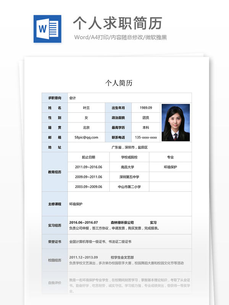Screen dimensions: 229x305
Task: Click the self-evaluation paragraph starting 我是一名
Action: pos(130,286)
